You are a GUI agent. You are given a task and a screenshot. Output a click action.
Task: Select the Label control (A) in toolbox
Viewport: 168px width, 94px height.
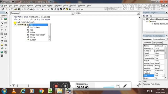click(2, 23)
